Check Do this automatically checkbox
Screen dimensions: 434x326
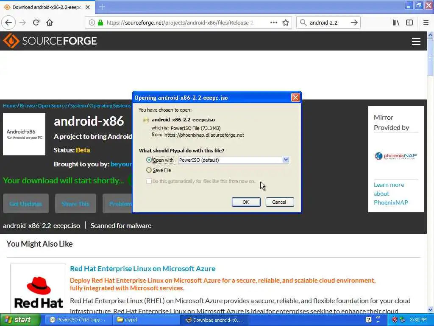[x=149, y=181]
